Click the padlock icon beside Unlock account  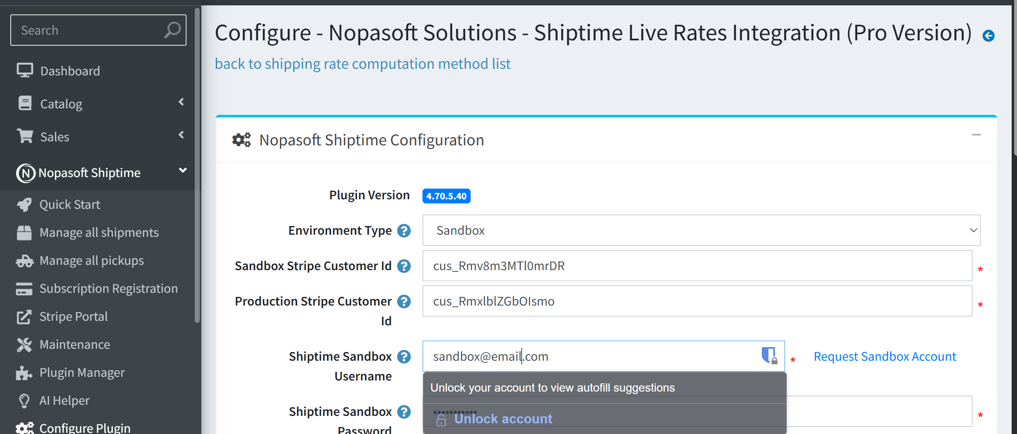[x=441, y=420]
